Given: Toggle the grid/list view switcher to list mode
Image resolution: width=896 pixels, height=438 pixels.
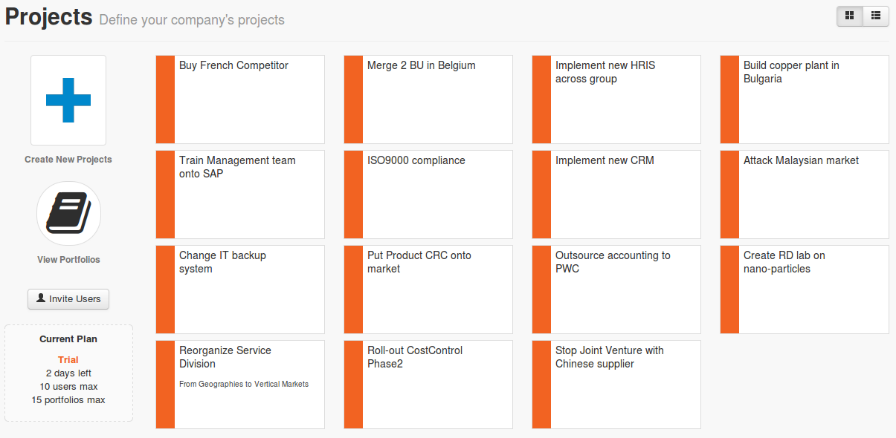Looking at the screenshot, I should click(875, 16).
